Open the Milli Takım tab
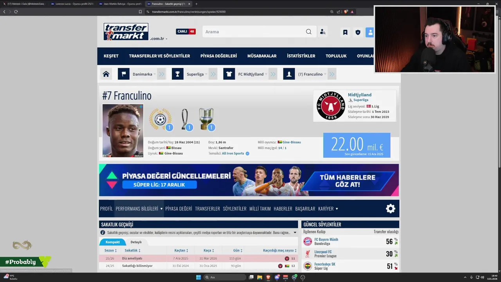 point(260,209)
